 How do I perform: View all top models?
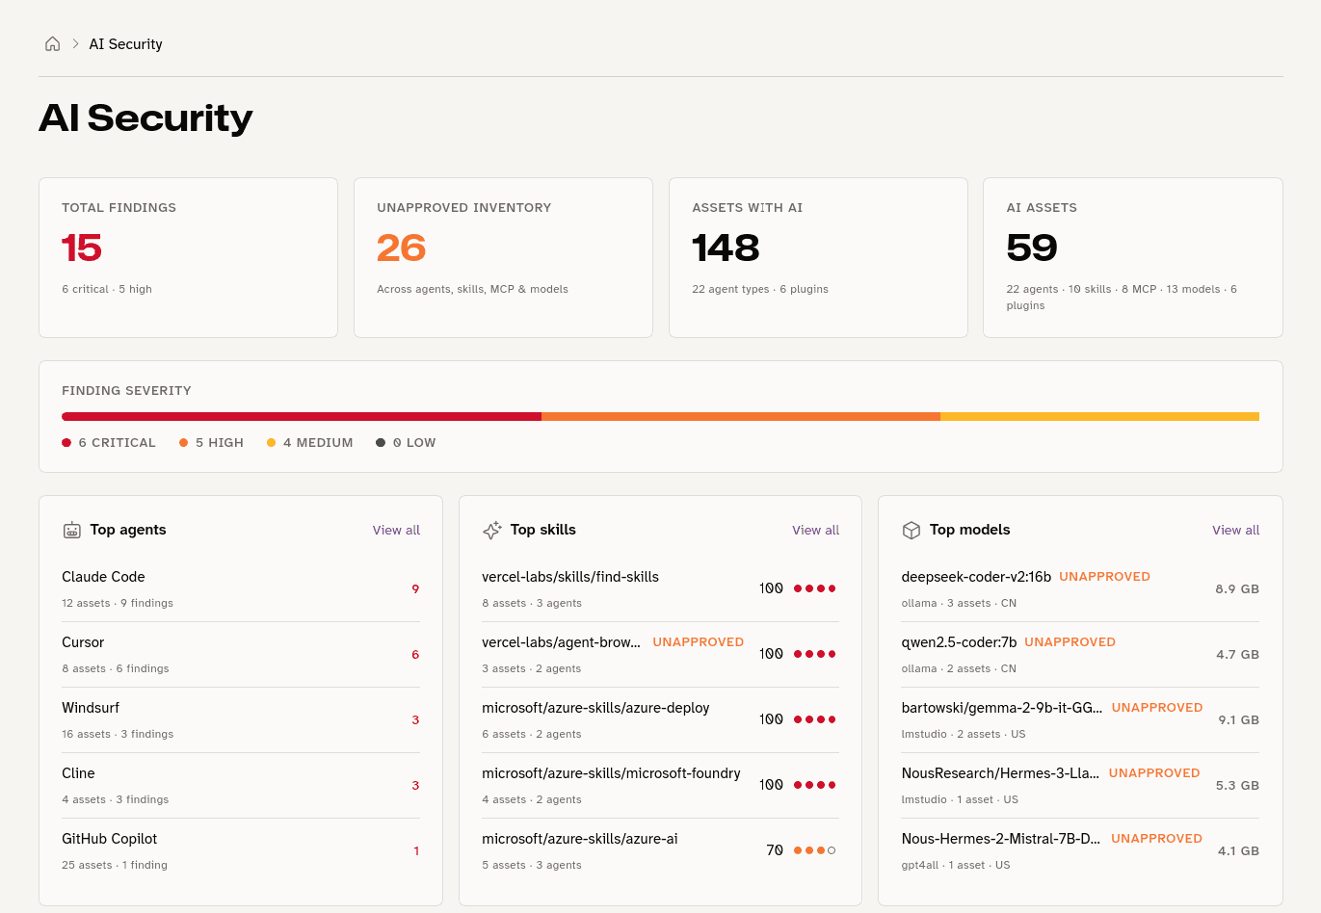tap(1236, 531)
